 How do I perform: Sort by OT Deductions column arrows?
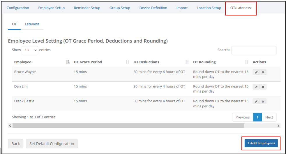[x=187, y=62]
